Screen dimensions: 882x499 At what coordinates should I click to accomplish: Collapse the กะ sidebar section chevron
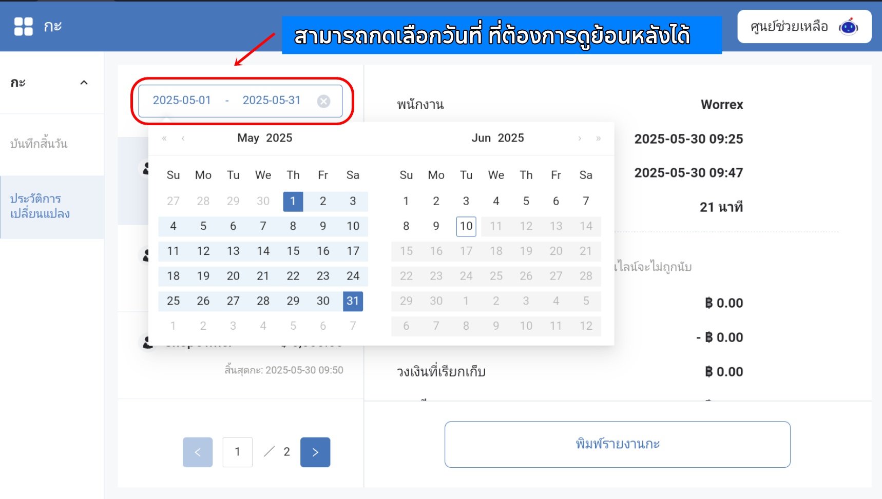(84, 83)
